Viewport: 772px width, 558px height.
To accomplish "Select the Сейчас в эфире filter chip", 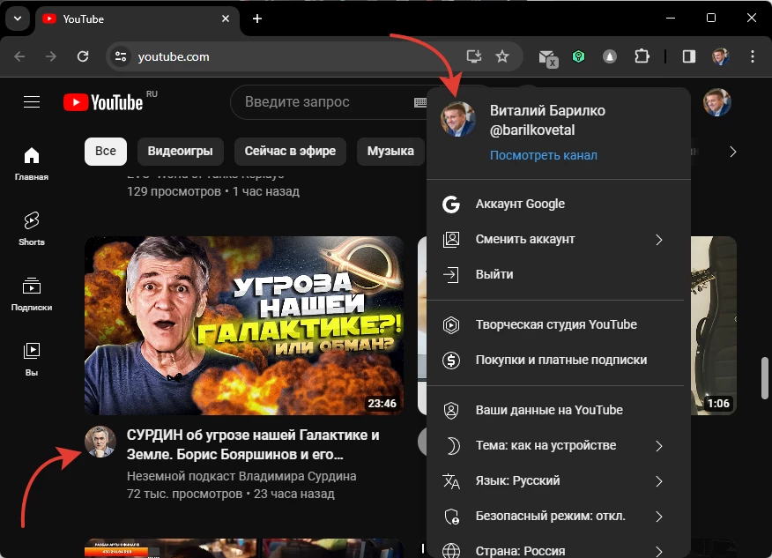I will click(x=290, y=151).
